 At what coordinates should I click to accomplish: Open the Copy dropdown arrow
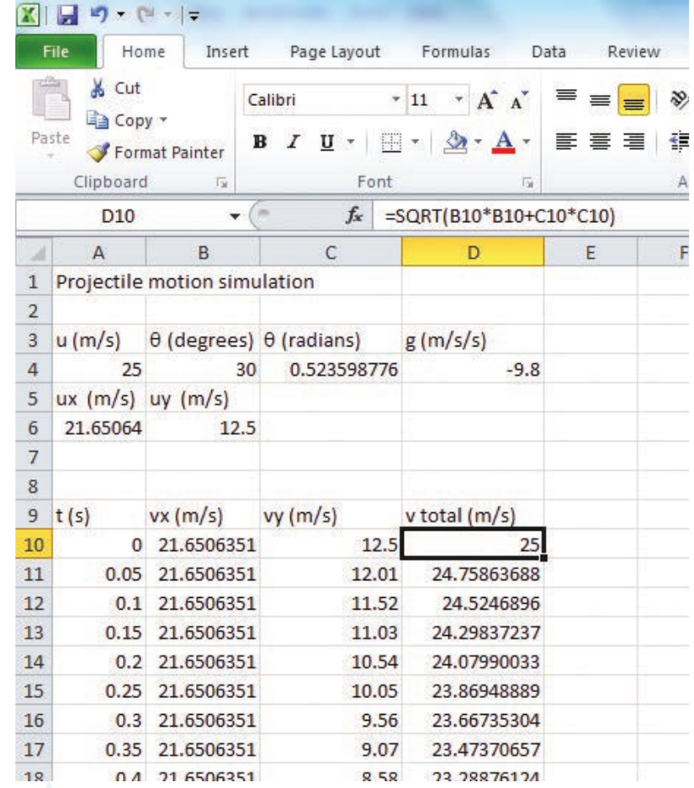163,119
